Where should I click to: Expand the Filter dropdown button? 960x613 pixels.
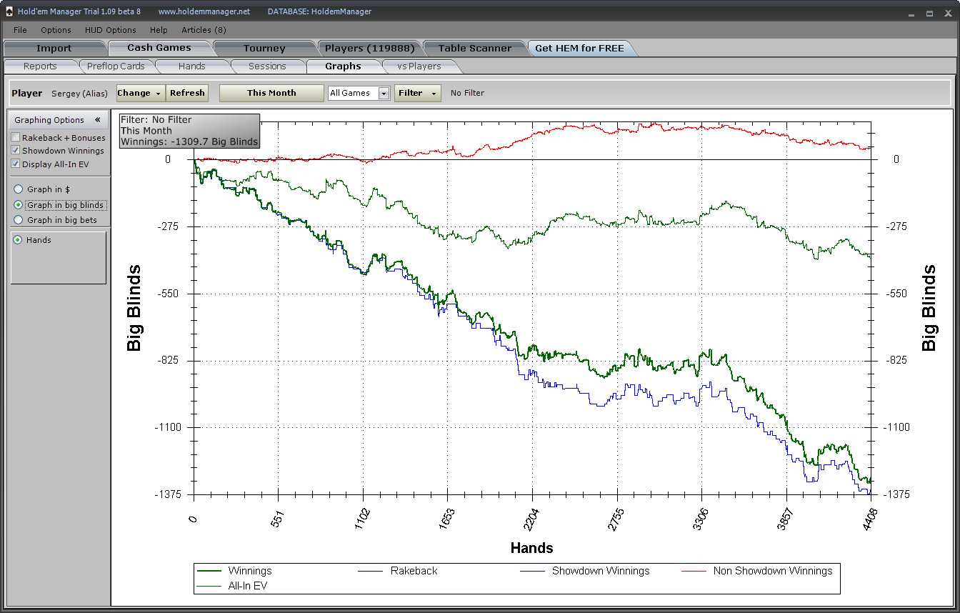(x=417, y=93)
